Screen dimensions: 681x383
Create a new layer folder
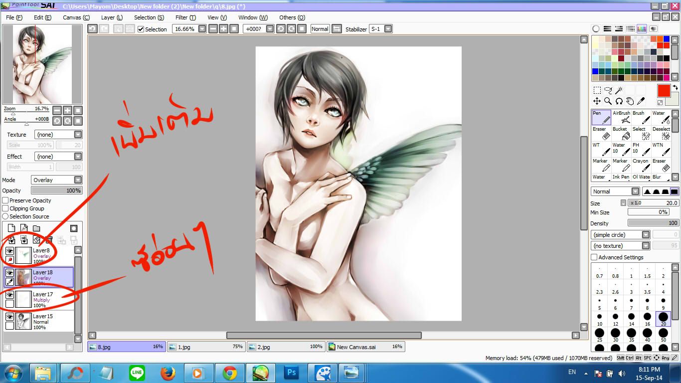pos(36,228)
